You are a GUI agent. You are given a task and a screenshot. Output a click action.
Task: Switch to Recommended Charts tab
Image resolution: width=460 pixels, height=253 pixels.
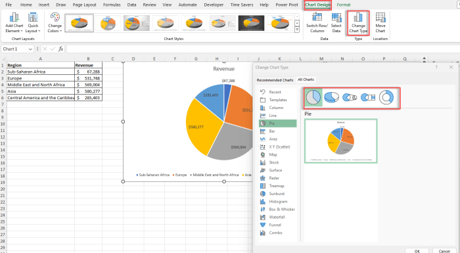point(275,80)
